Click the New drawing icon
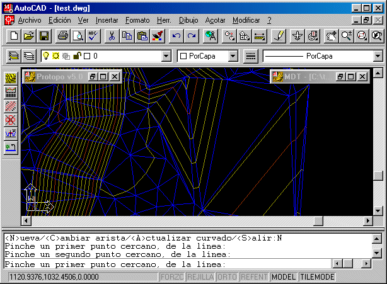 pos(14,36)
